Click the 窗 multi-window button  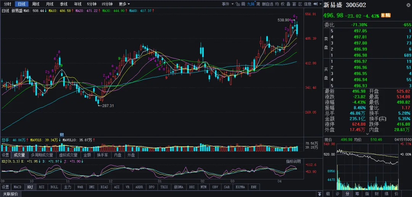click(x=294, y=4)
